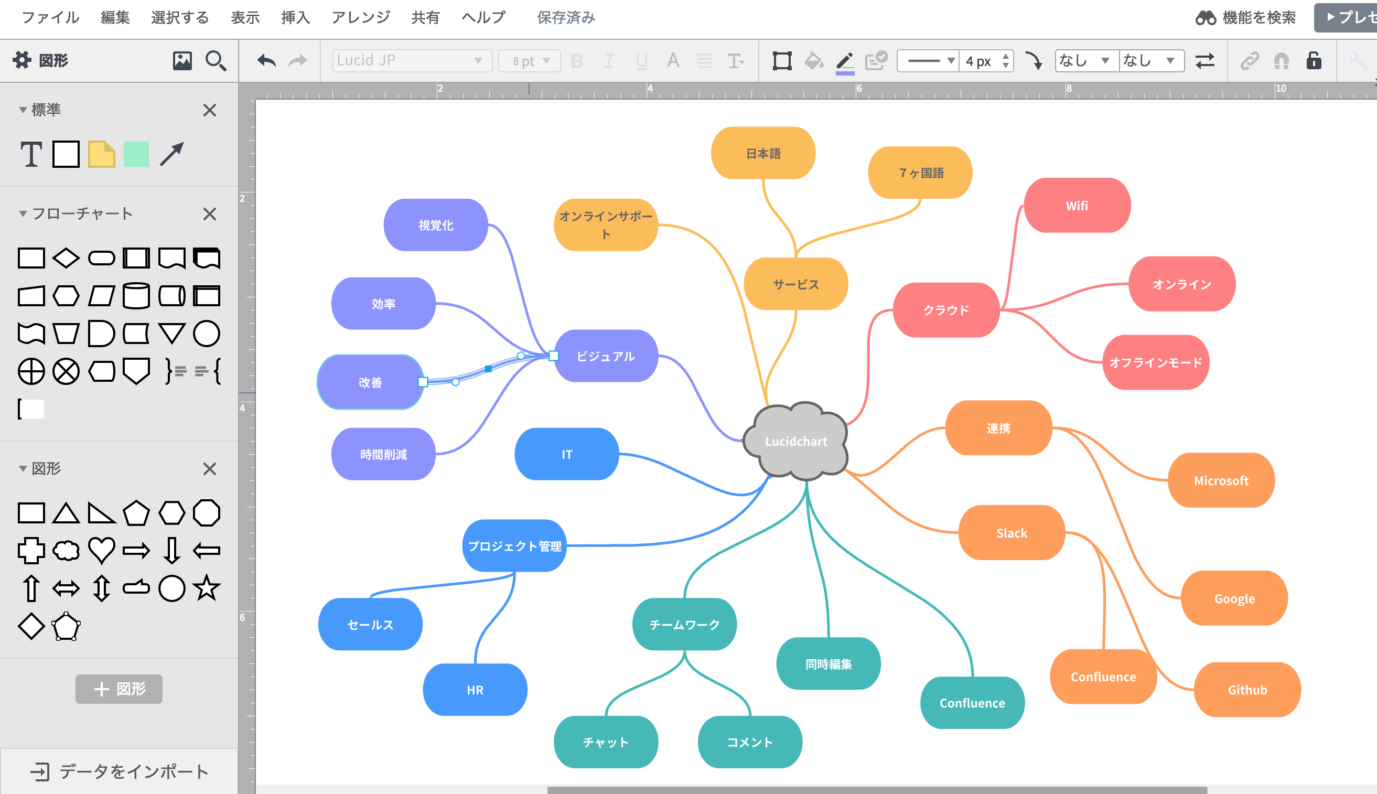1377x794 pixels.
Task: Open the 選択する menu
Action: [179, 17]
